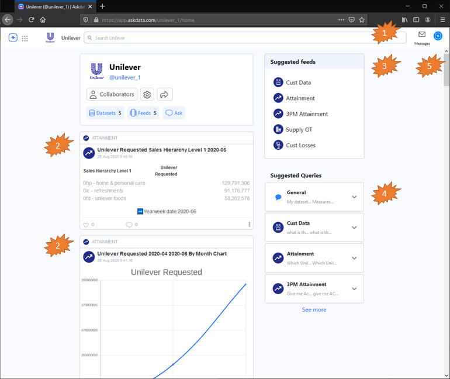450x379 pixels.
Task: Click the '0hp - home & personal care' row
Action: [x=167, y=183]
